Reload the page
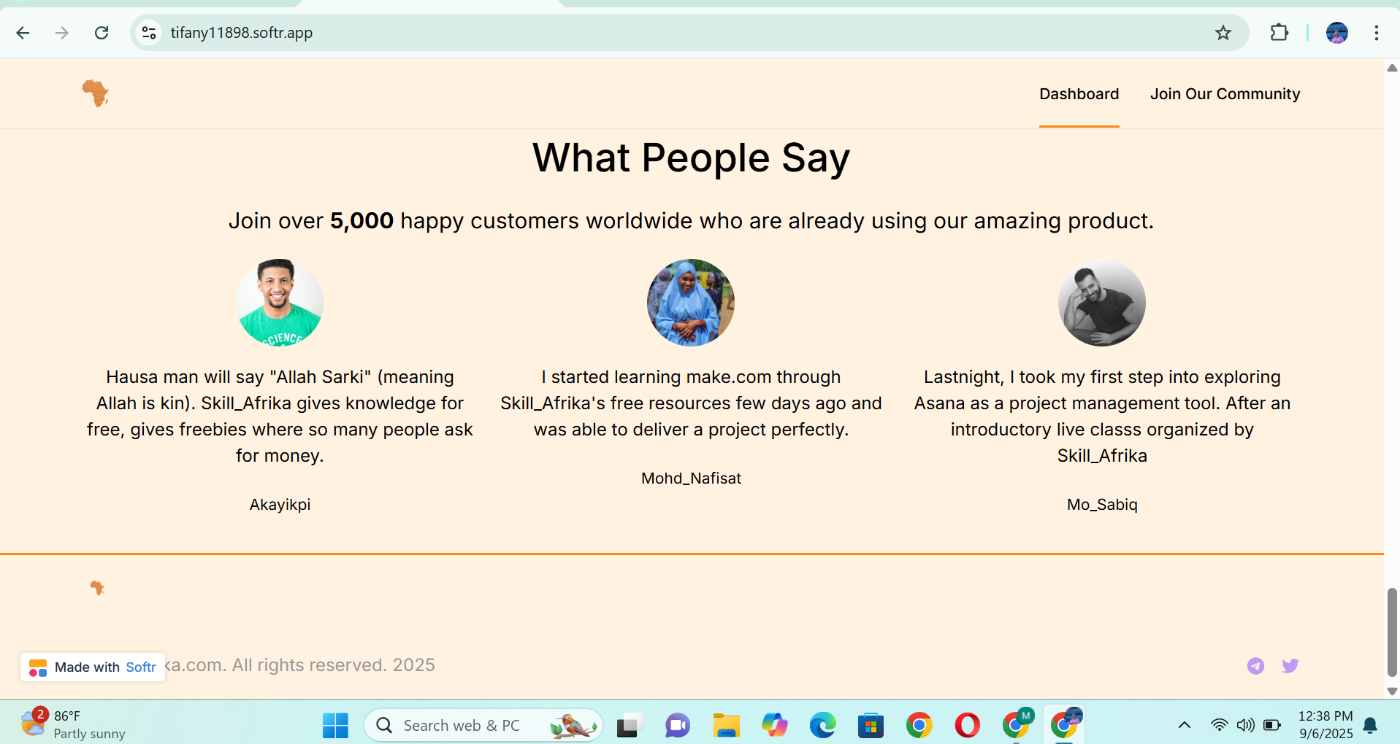The image size is (1400, 744). coord(102,33)
